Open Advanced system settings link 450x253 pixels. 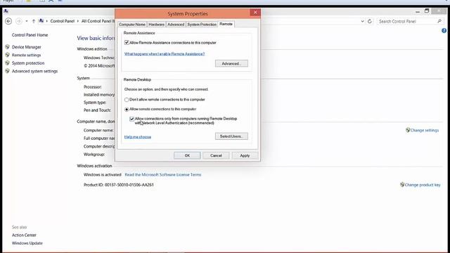point(34,71)
